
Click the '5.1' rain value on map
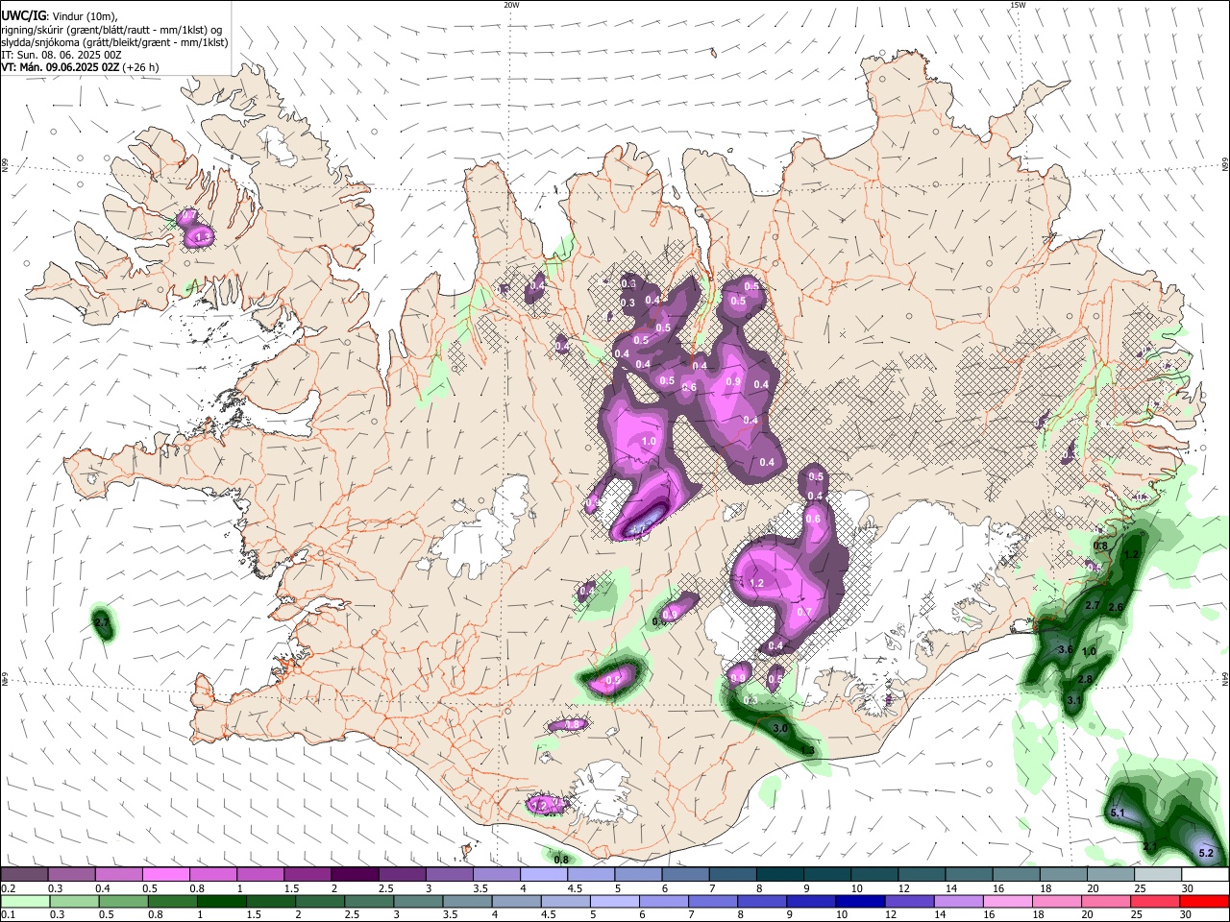coord(1118,813)
